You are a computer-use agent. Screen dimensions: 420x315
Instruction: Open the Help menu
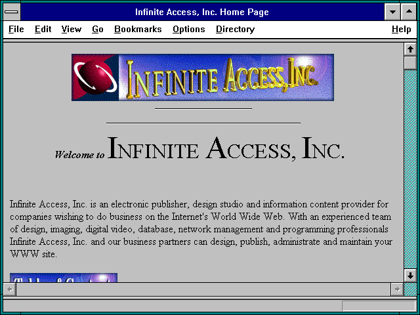(401, 29)
